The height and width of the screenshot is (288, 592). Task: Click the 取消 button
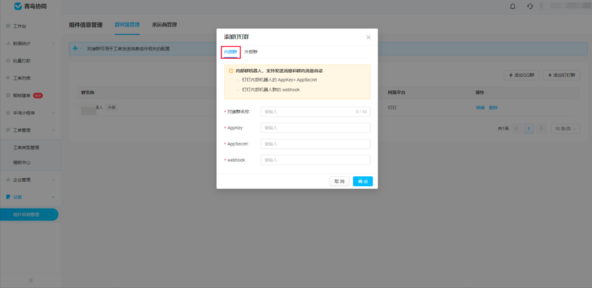tap(339, 182)
